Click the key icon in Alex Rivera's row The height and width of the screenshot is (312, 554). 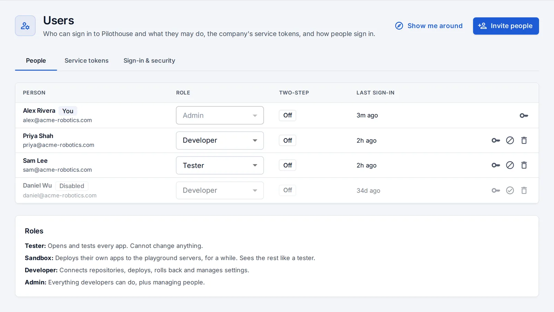[x=524, y=115]
